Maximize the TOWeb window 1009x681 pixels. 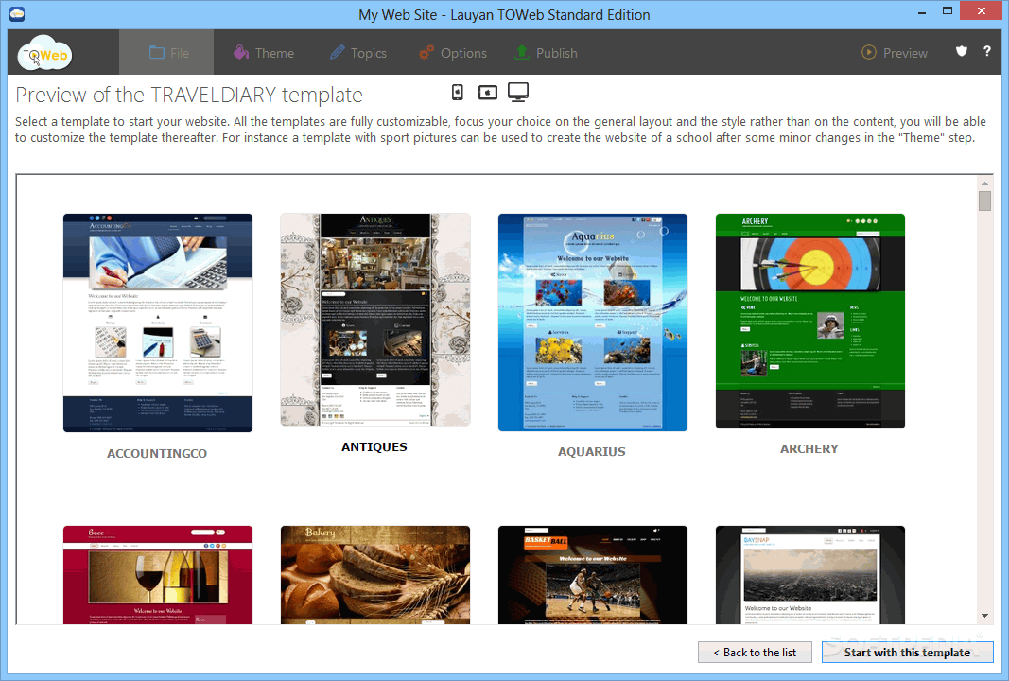(x=948, y=11)
